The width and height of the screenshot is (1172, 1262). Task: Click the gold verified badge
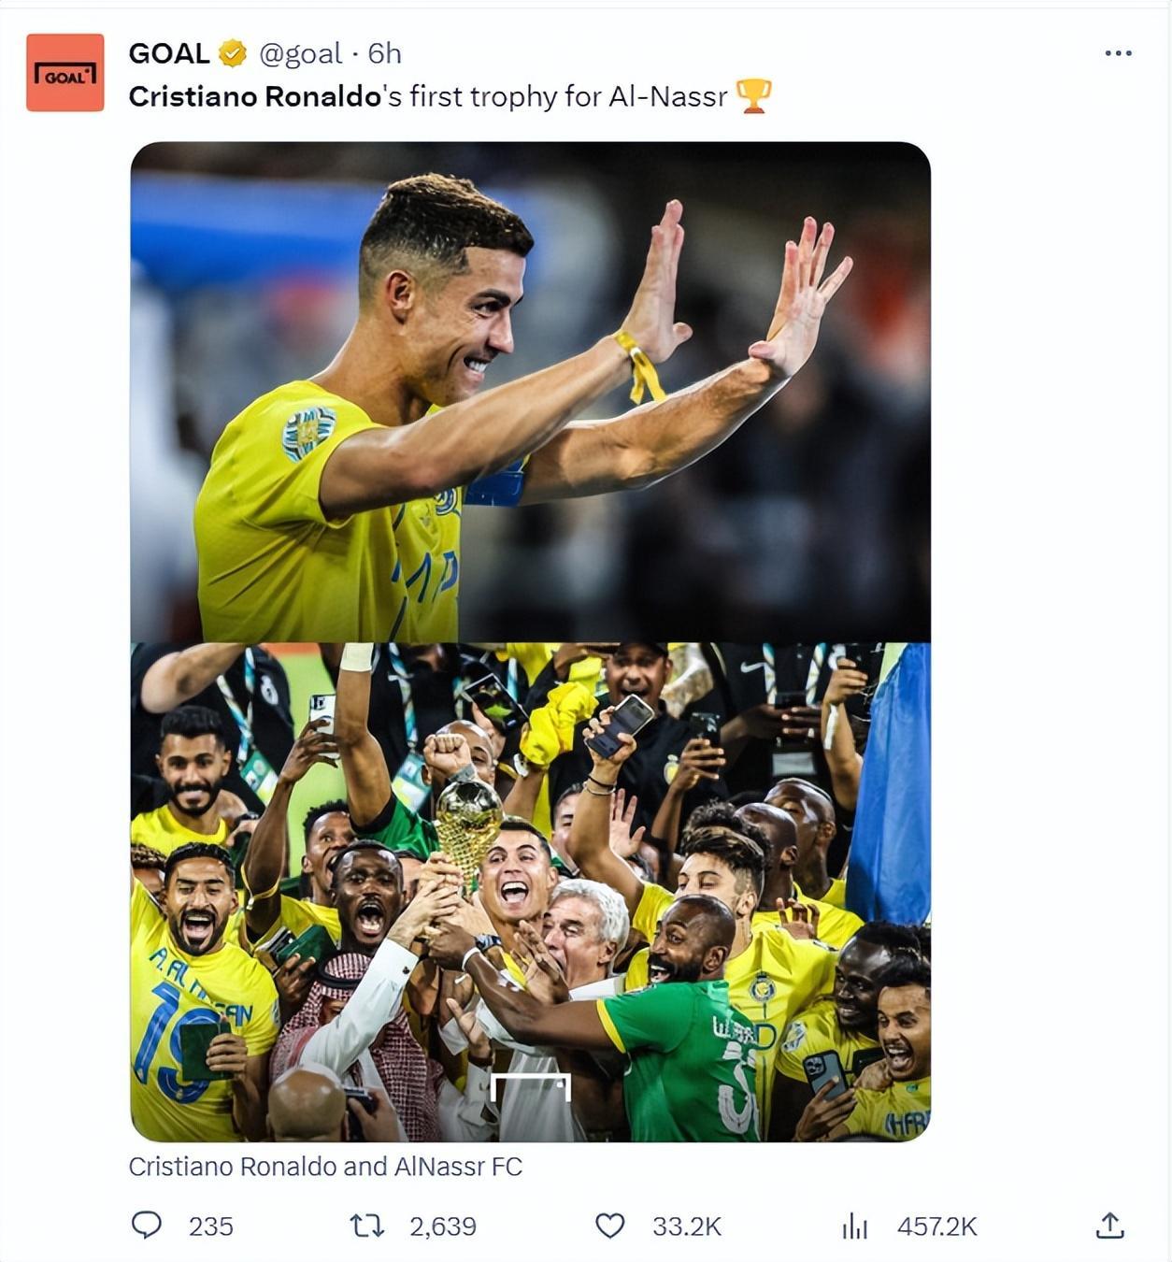point(233,54)
